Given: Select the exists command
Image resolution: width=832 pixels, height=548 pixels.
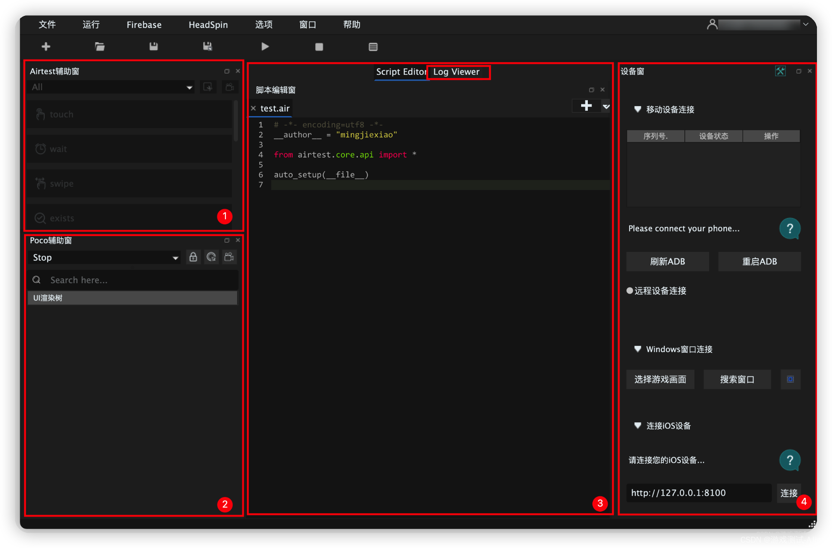Looking at the screenshot, I should 130,218.
